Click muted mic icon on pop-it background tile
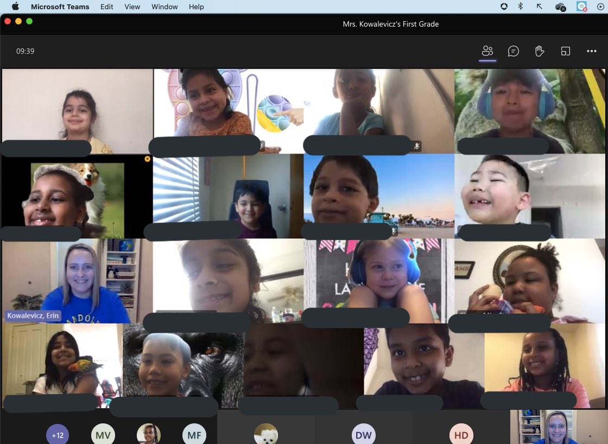Screen dimensions: 608x444 tap(262, 146)
